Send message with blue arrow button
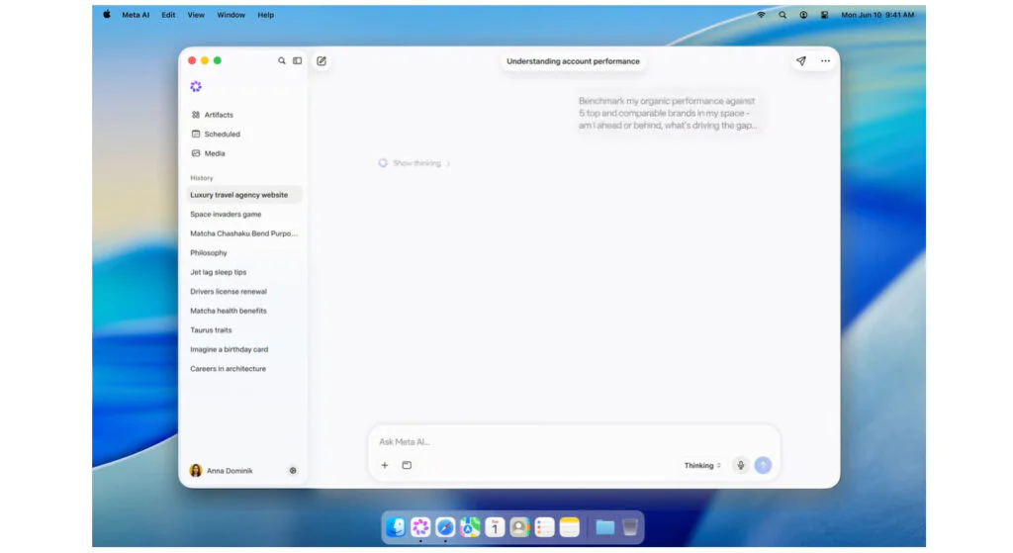The height and width of the screenshot is (553, 1013). pos(763,465)
